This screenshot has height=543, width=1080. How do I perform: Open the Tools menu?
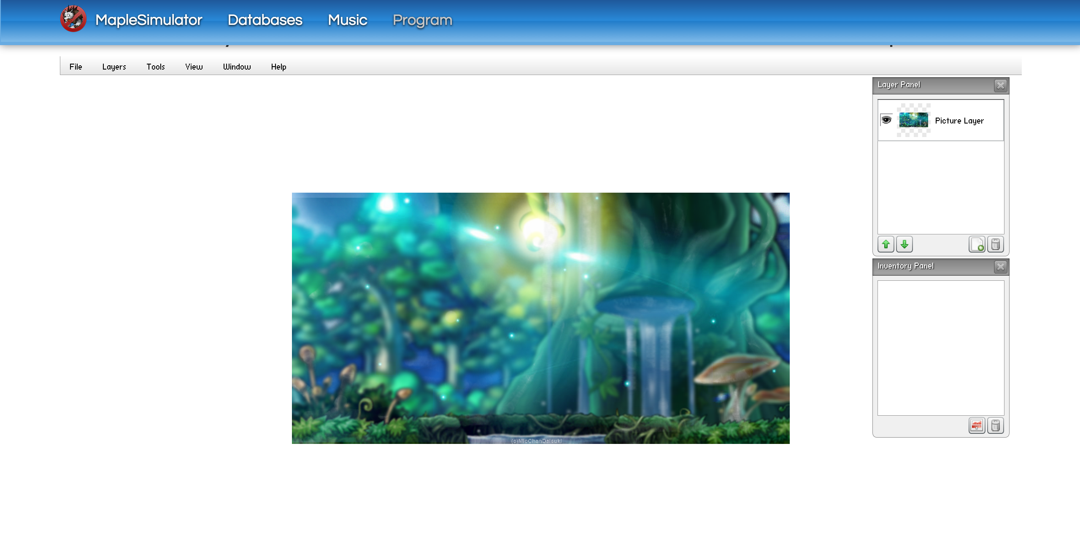point(156,67)
